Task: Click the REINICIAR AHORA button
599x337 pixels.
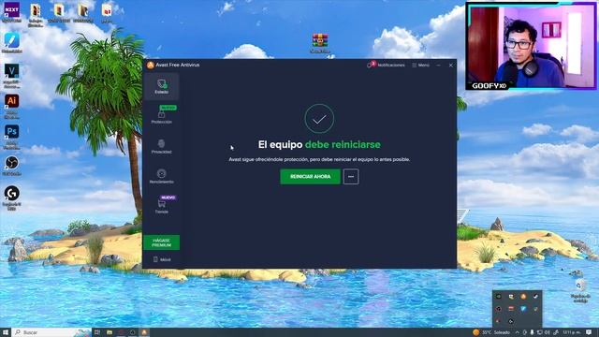Action: pyautogui.click(x=310, y=177)
